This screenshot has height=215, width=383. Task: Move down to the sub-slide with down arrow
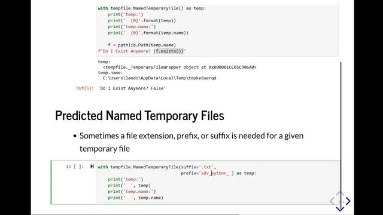[340, 209]
